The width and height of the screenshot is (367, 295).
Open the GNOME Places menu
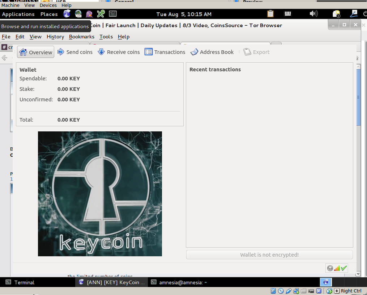49,14
